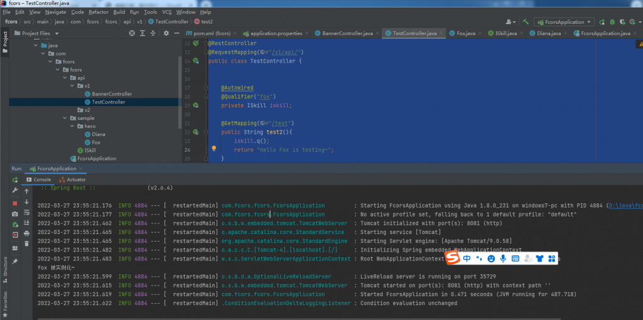Close the FcorsApplication run tab
Screen dimensions: 643x320
tap(81, 169)
